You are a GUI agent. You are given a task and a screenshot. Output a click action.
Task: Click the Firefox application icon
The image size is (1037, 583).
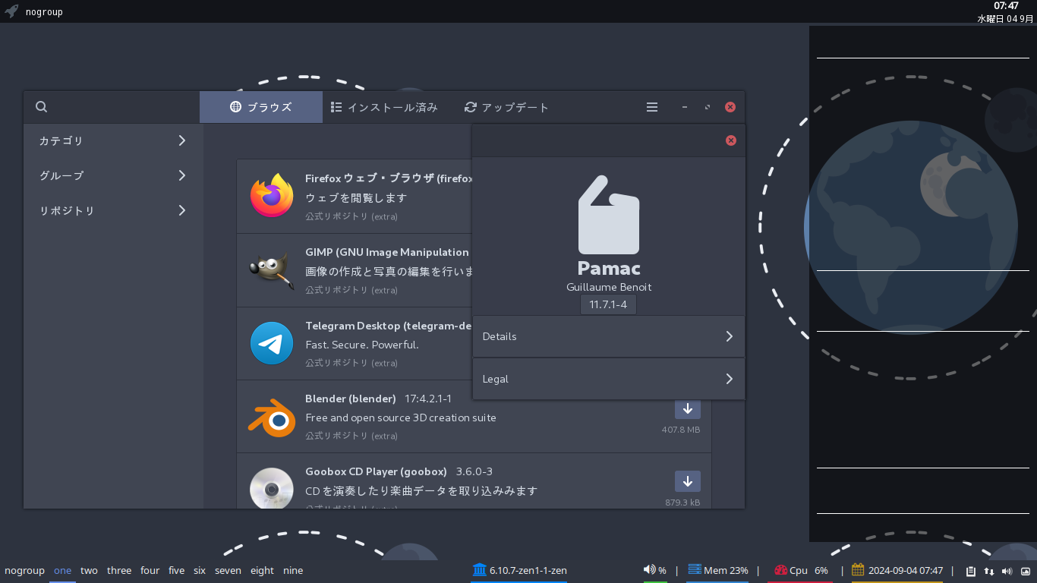click(x=272, y=196)
